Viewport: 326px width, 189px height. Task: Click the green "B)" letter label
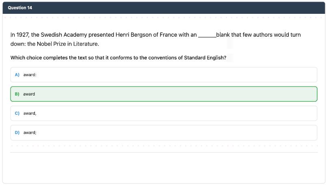17,94
